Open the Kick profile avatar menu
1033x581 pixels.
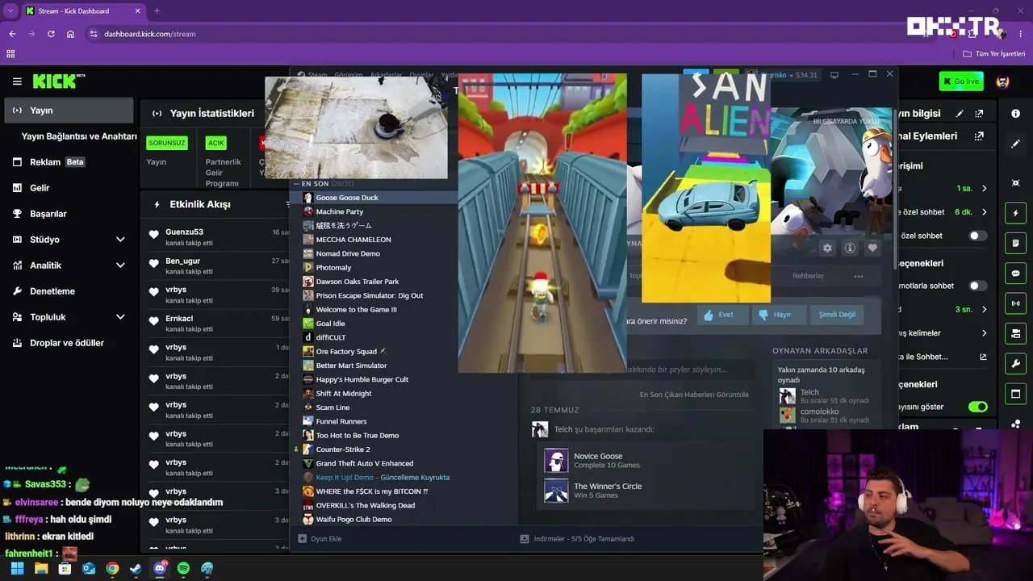coord(1003,82)
